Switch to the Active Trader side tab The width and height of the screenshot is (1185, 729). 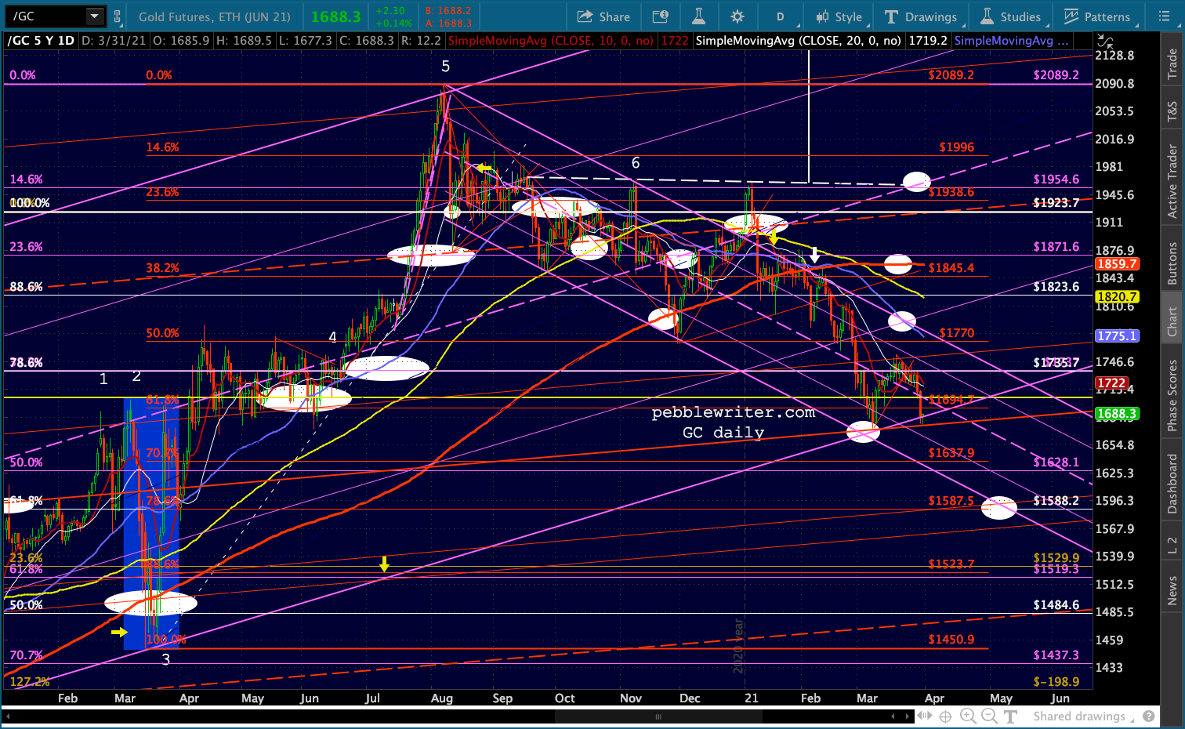point(1172,181)
